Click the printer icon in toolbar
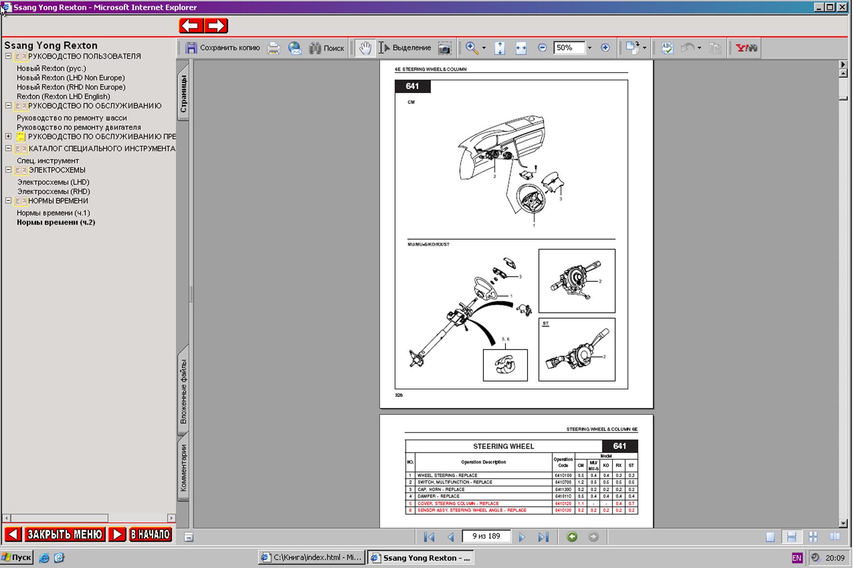The height and width of the screenshot is (568, 853). coord(273,48)
